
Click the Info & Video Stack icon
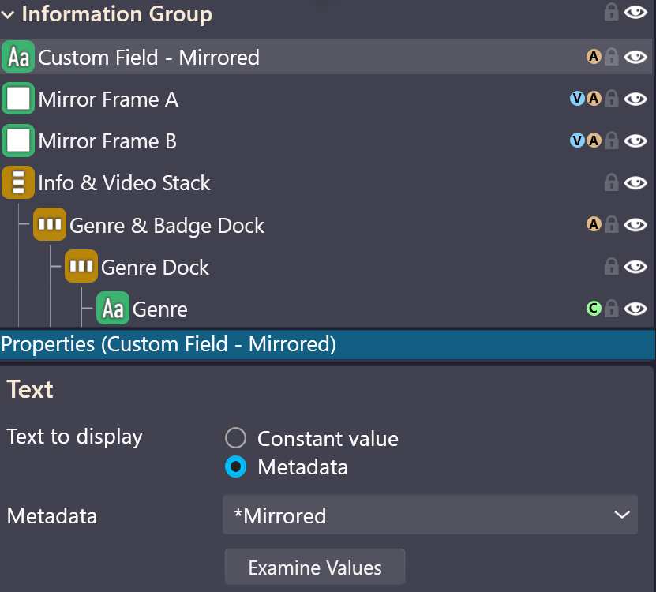18,182
